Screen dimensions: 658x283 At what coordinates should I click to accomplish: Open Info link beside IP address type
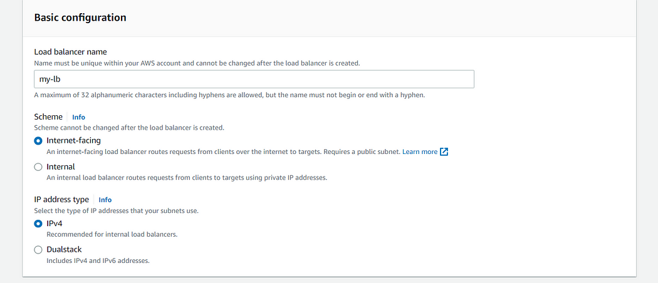click(105, 200)
